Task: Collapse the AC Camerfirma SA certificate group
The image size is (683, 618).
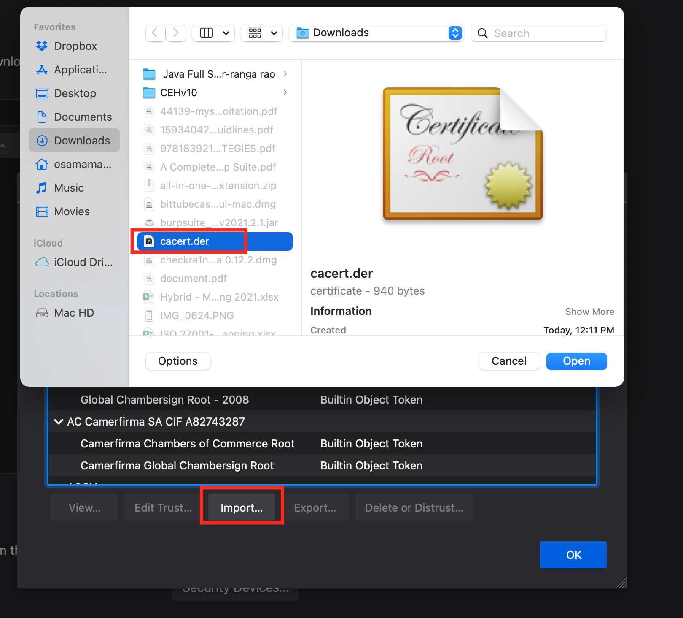Action: 59,422
